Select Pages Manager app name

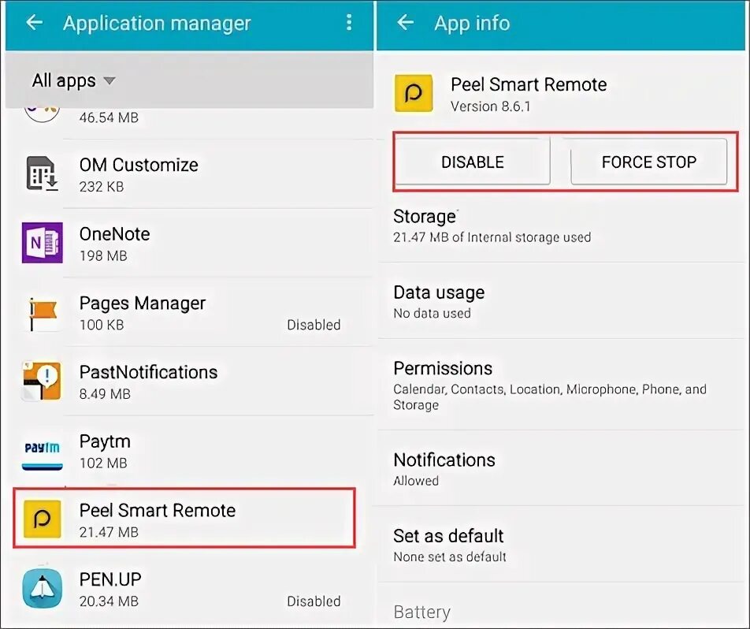click(143, 303)
